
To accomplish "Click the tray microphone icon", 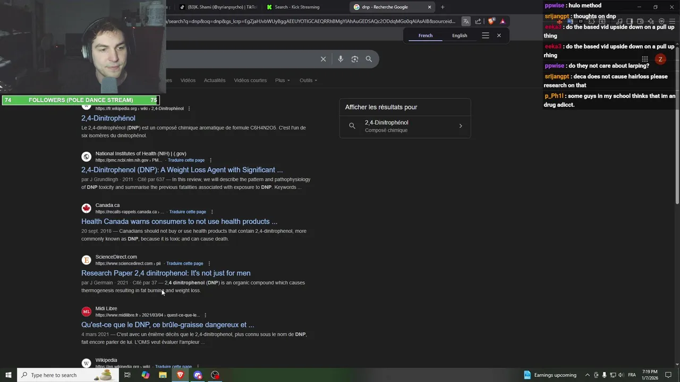I will click(x=604, y=375).
